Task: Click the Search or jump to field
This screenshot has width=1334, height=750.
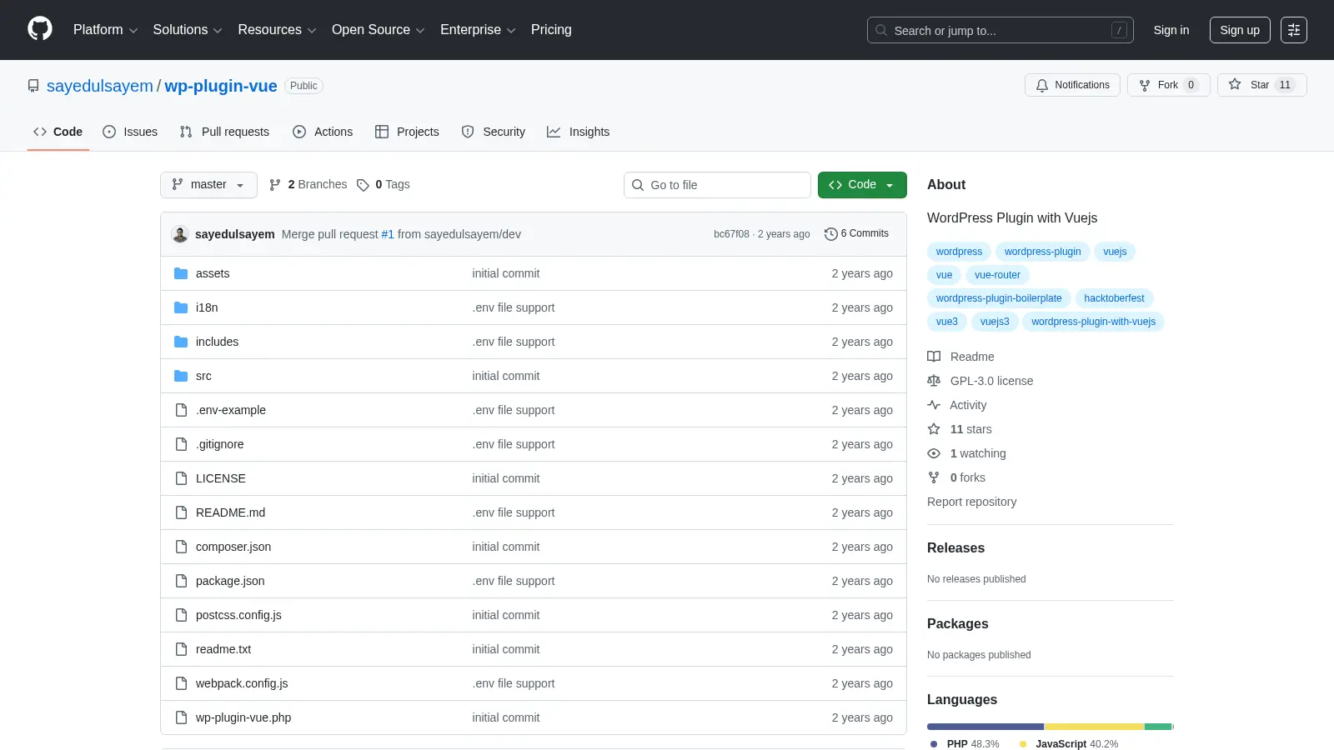Action: click(x=1000, y=30)
